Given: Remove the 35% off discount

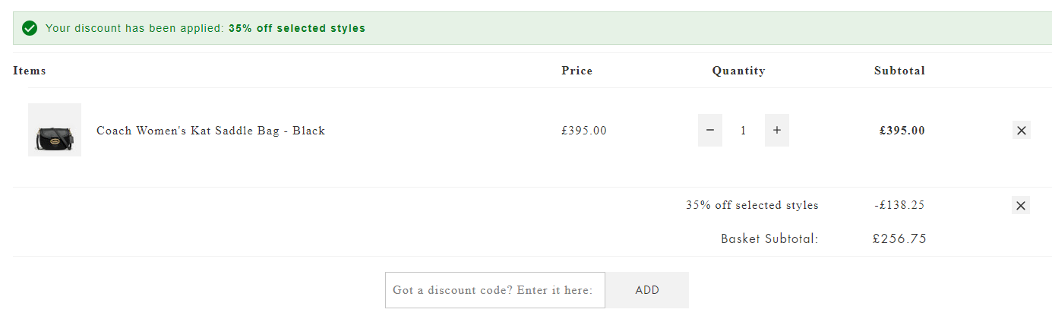Looking at the screenshot, I should (x=1022, y=205).
